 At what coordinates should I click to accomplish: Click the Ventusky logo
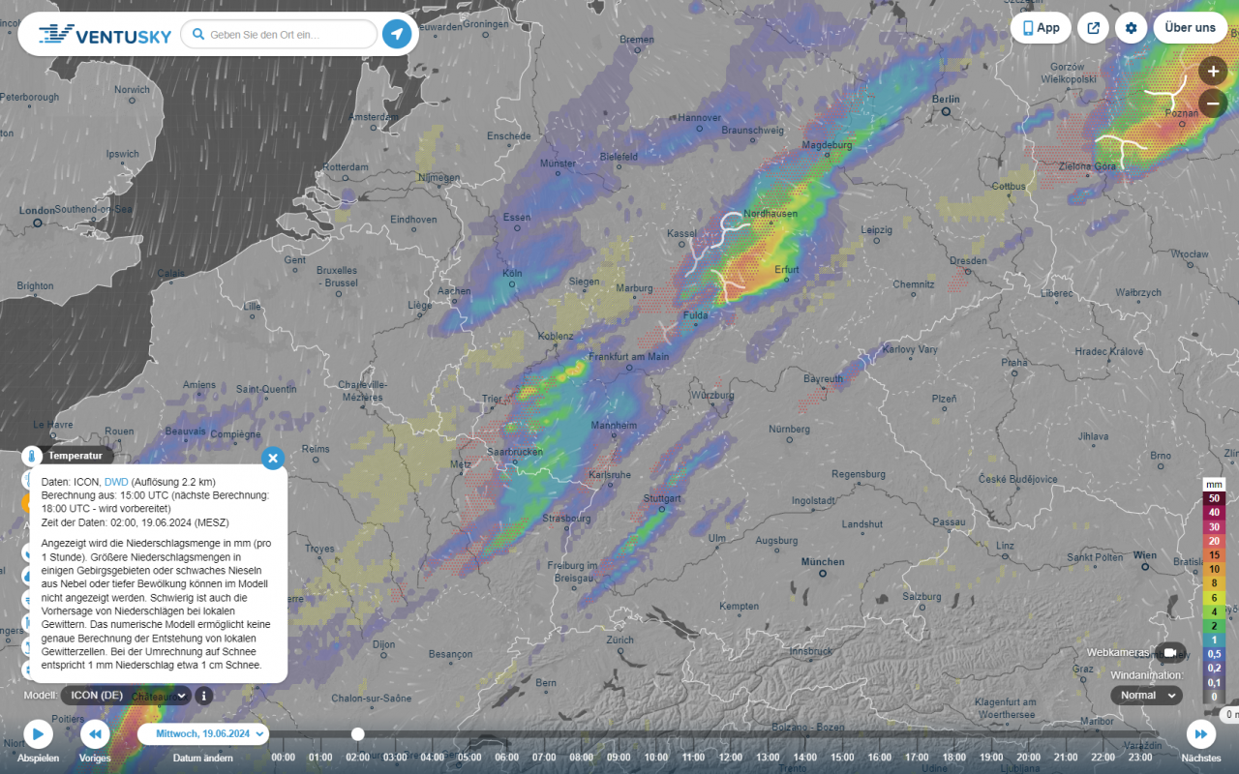point(105,35)
